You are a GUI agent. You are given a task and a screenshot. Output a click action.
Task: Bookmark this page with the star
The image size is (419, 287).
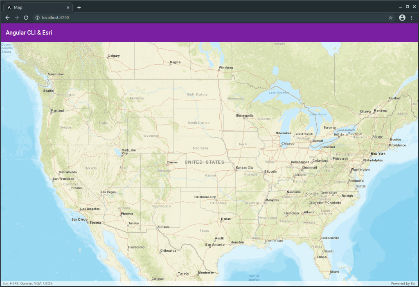click(391, 18)
